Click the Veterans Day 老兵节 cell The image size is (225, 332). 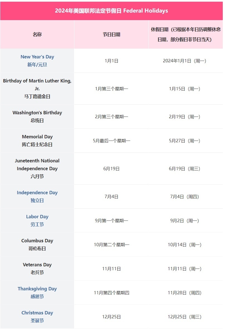(x=37, y=269)
